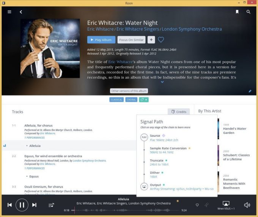
Task: Select the Choral genre tag
Action: click(x=131, y=100)
